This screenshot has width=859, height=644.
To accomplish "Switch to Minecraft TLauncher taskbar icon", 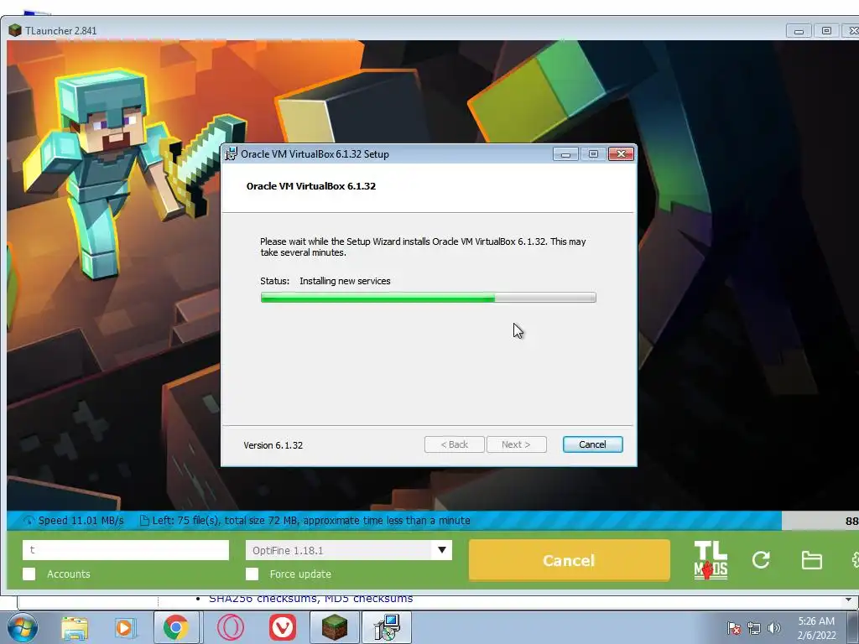I will pos(334,627).
